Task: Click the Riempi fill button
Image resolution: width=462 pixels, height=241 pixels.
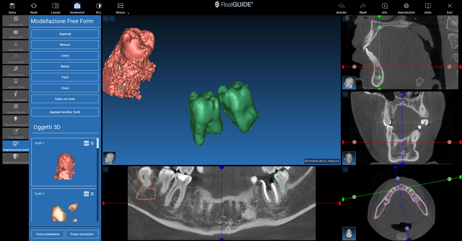Action: point(65,66)
